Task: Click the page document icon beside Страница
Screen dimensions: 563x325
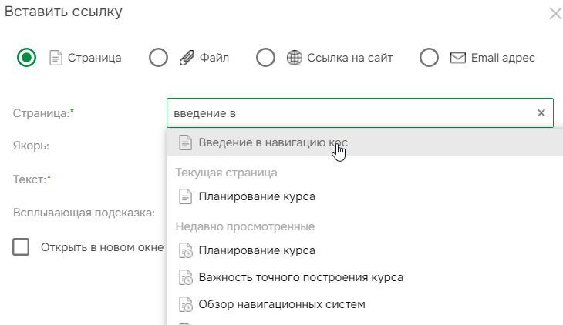Action: click(56, 58)
